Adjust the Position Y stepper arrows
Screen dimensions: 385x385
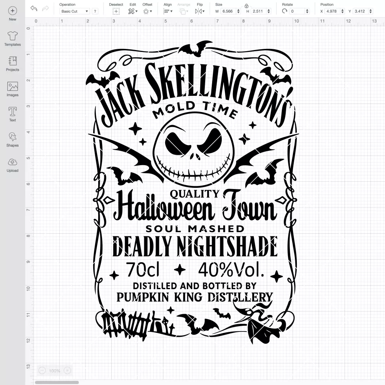point(371,11)
